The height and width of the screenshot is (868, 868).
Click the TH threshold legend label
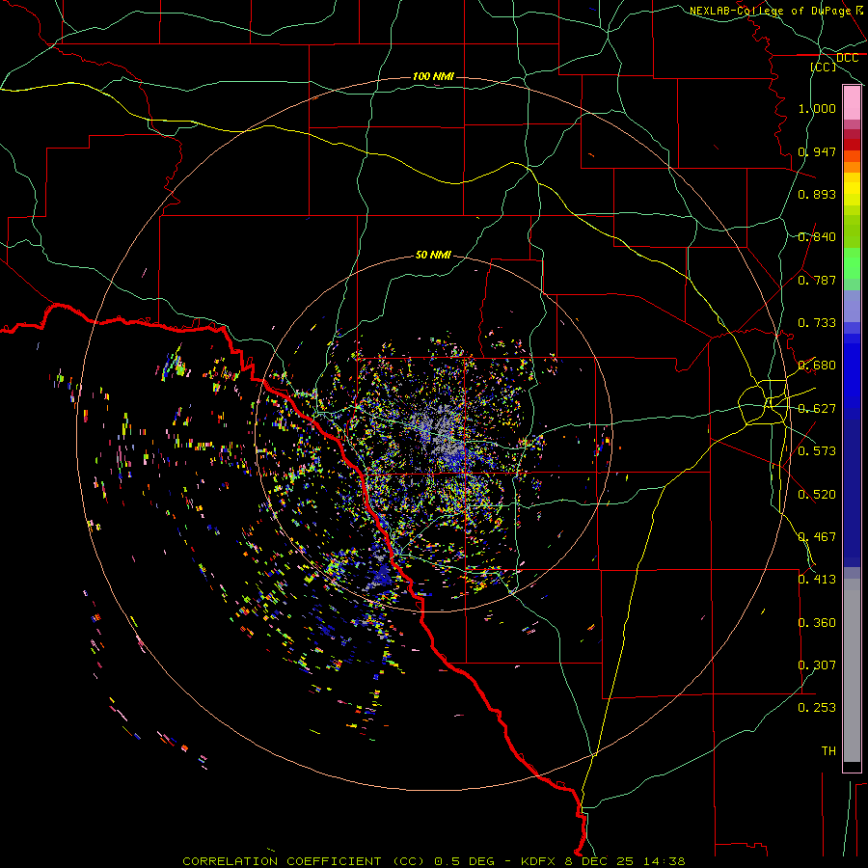(828, 751)
